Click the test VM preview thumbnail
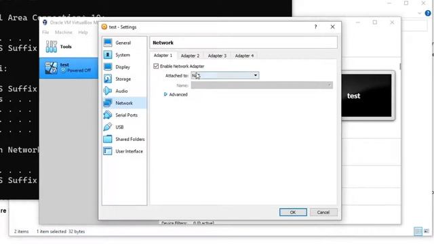 [367, 96]
